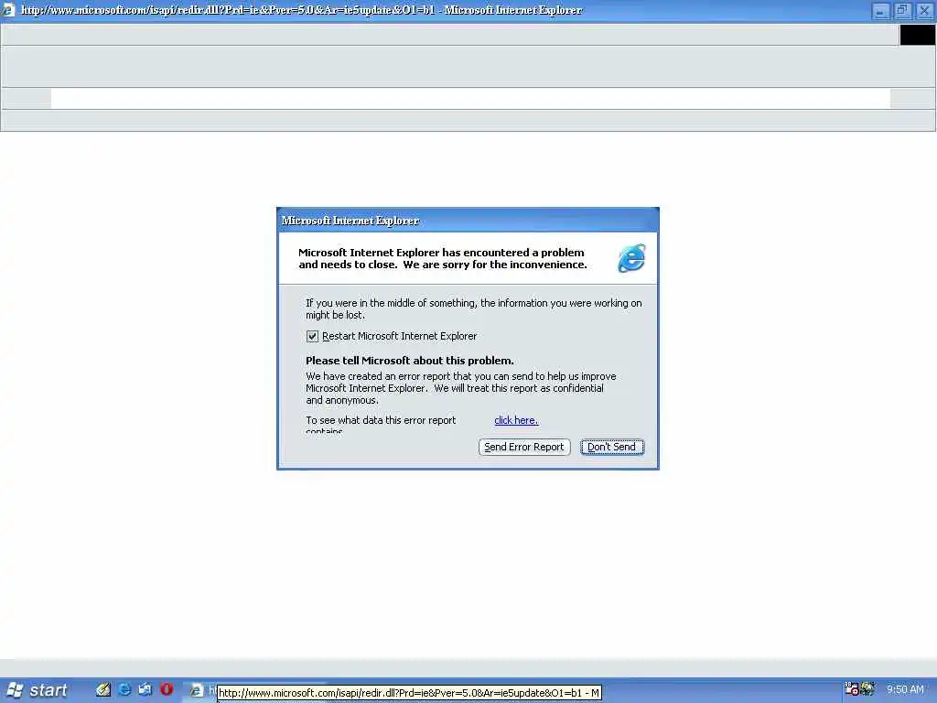
Task: Click 'Please tell Microsoft about this problem.' heading
Action: 410,361
